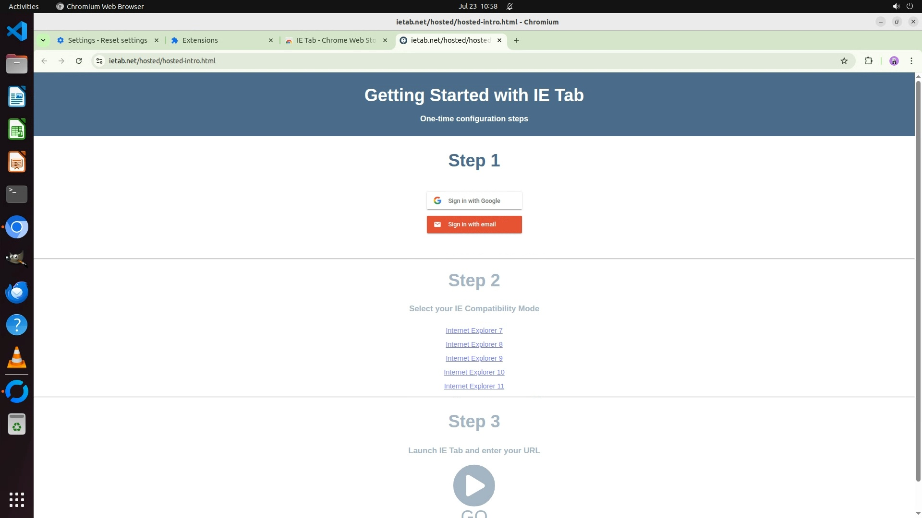Switch to IE Tab Chrome Web Store tab
Viewport: 922px width, 518px height.
(336, 40)
